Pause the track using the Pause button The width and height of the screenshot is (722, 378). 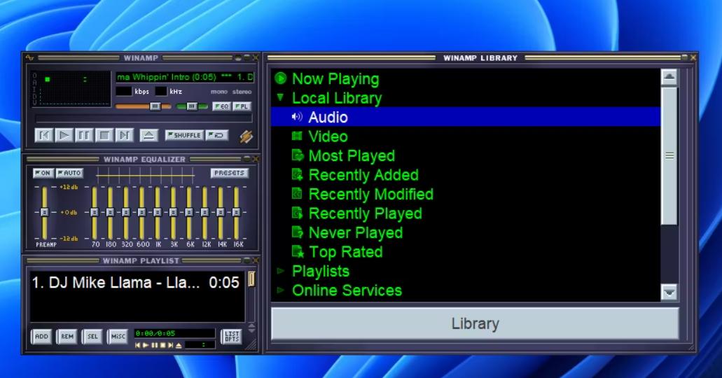84,135
